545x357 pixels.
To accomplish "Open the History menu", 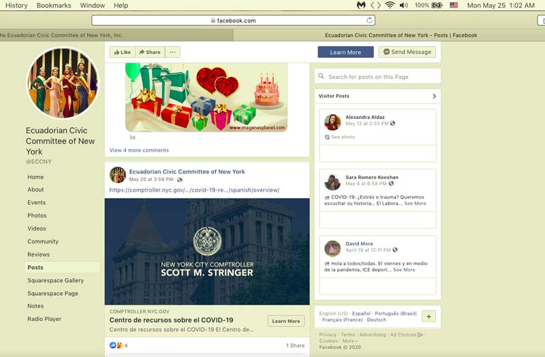I will point(16,5).
